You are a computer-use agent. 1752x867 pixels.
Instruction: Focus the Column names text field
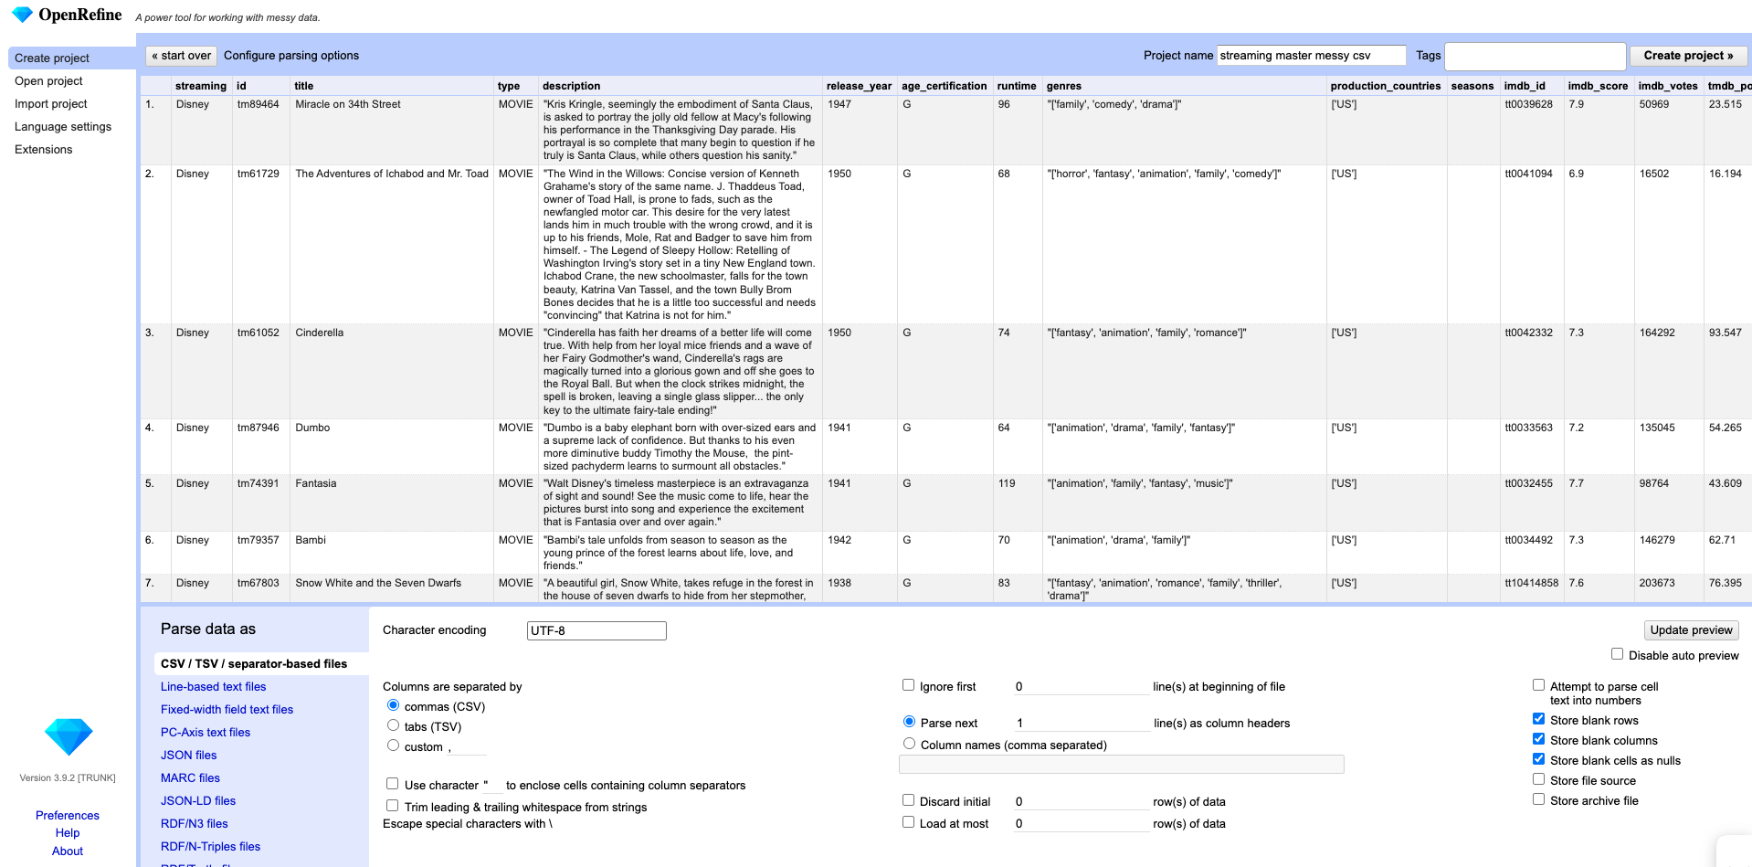pyautogui.click(x=1121, y=764)
